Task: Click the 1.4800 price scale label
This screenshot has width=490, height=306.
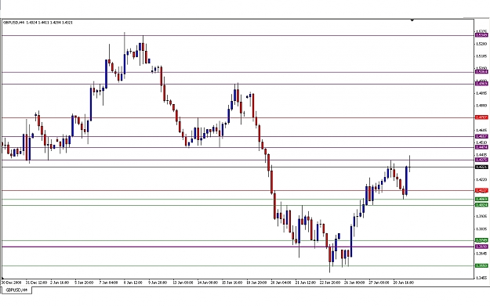Action: (481, 106)
